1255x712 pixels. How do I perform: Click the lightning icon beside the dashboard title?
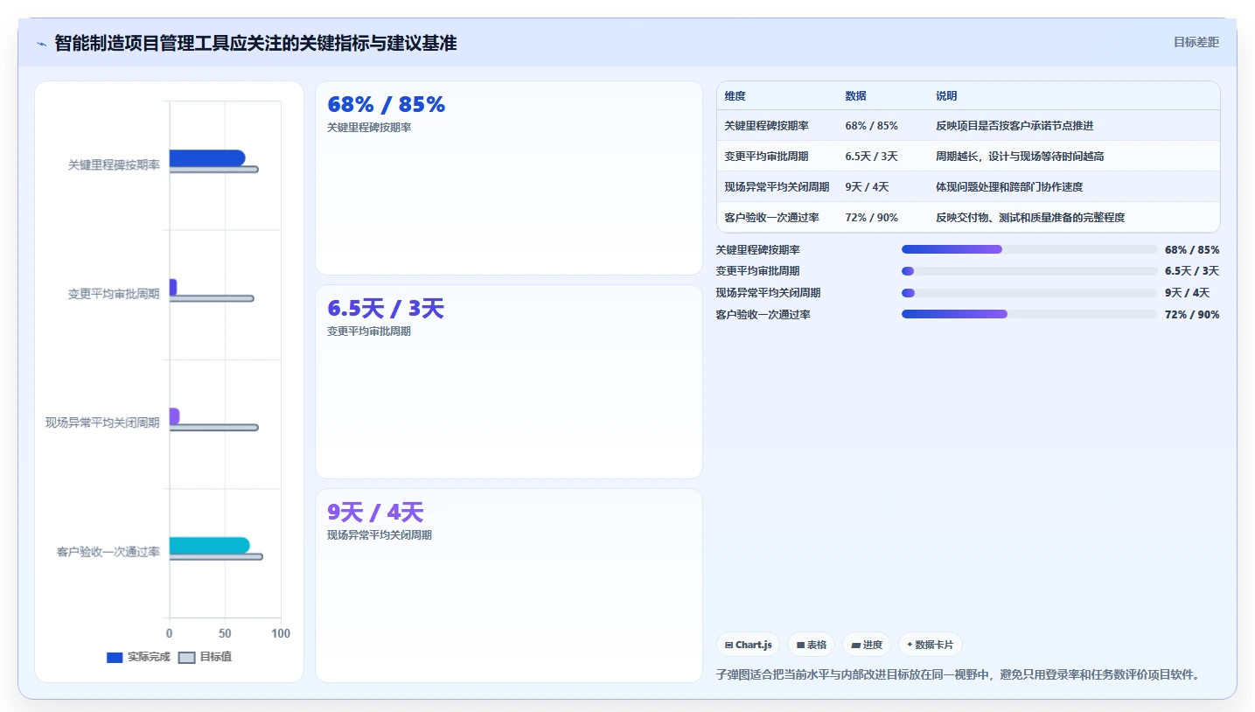[41, 44]
